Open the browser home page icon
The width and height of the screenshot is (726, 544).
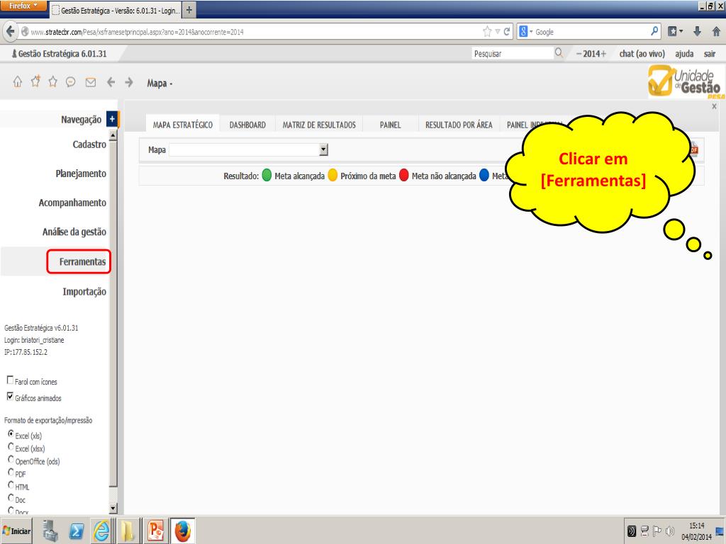click(716, 31)
